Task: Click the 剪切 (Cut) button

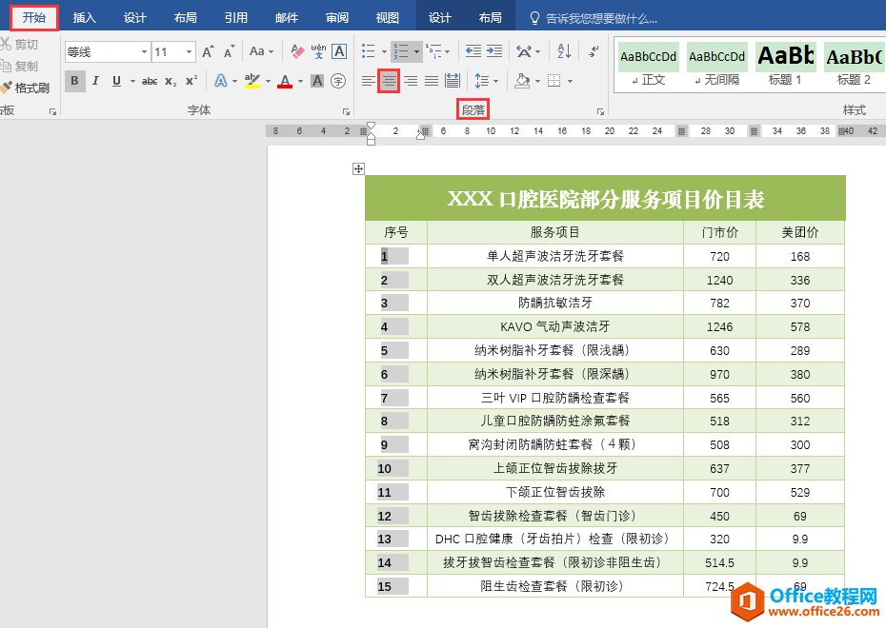Action: 20,44
